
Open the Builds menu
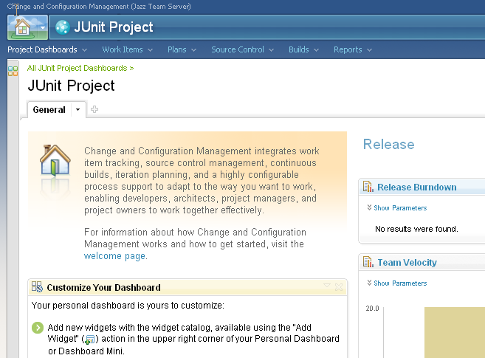[x=299, y=49]
